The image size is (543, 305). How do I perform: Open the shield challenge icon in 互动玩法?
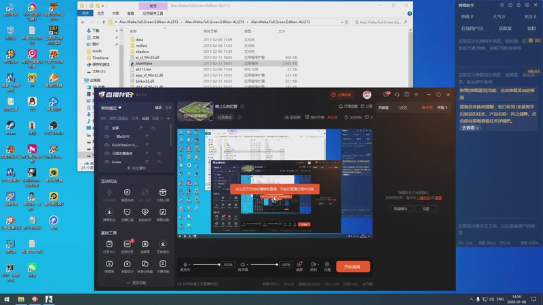click(127, 192)
